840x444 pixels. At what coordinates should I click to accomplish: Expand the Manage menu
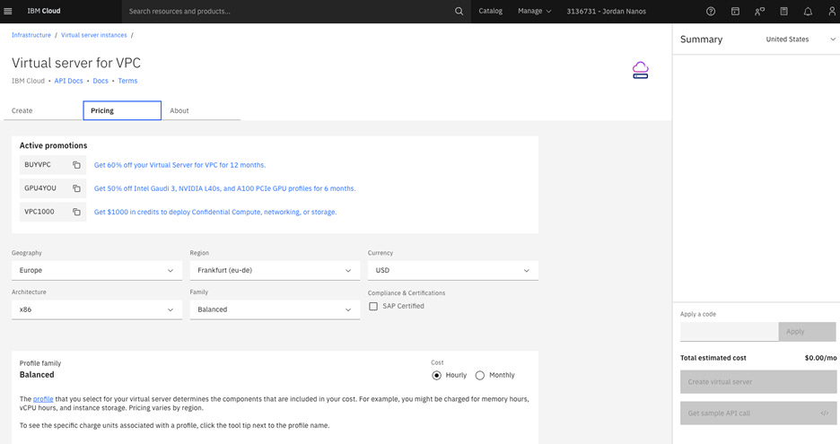click(x=534, y=12)
